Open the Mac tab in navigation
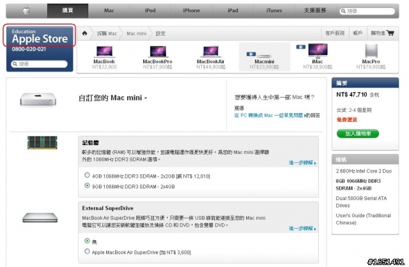409x267 pixels. pos(109,11)
